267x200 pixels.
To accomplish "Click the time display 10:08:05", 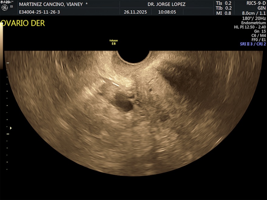I will coord(167,12).
